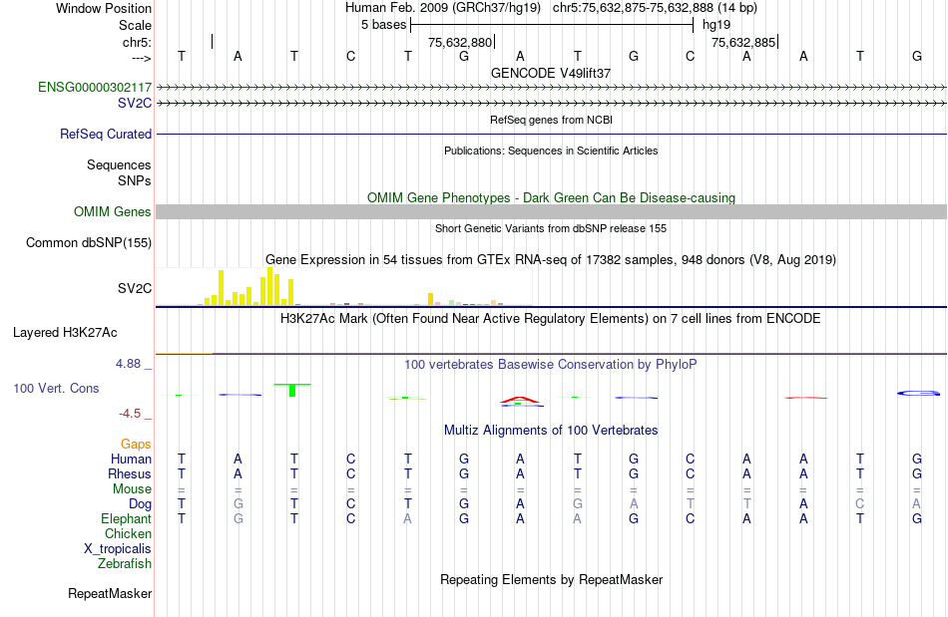Click the blue RefSeq Curated intron line
The height and width of the screenshot is (617, 948).
pyautogui.click(x=551, y=134)
